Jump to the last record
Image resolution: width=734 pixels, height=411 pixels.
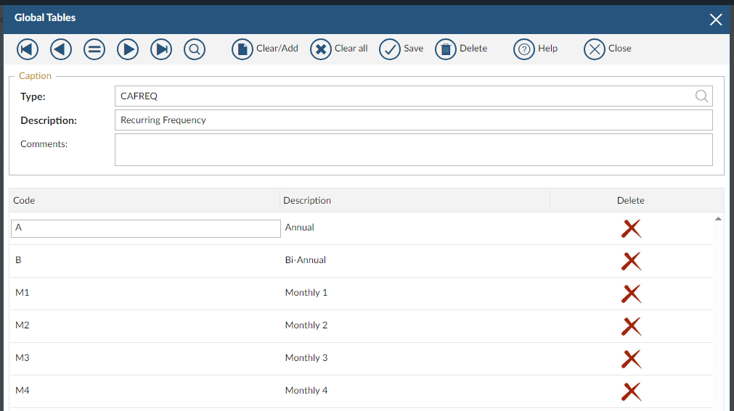161,49
